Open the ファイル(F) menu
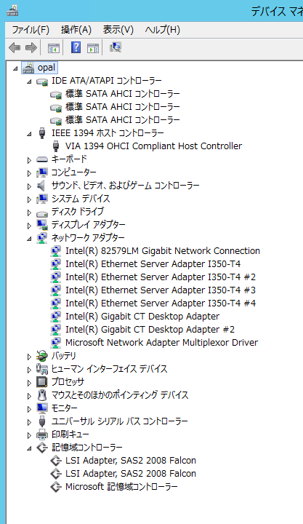Screen dimensions: 303x524 pyautogui.click(x=31, y=30)
